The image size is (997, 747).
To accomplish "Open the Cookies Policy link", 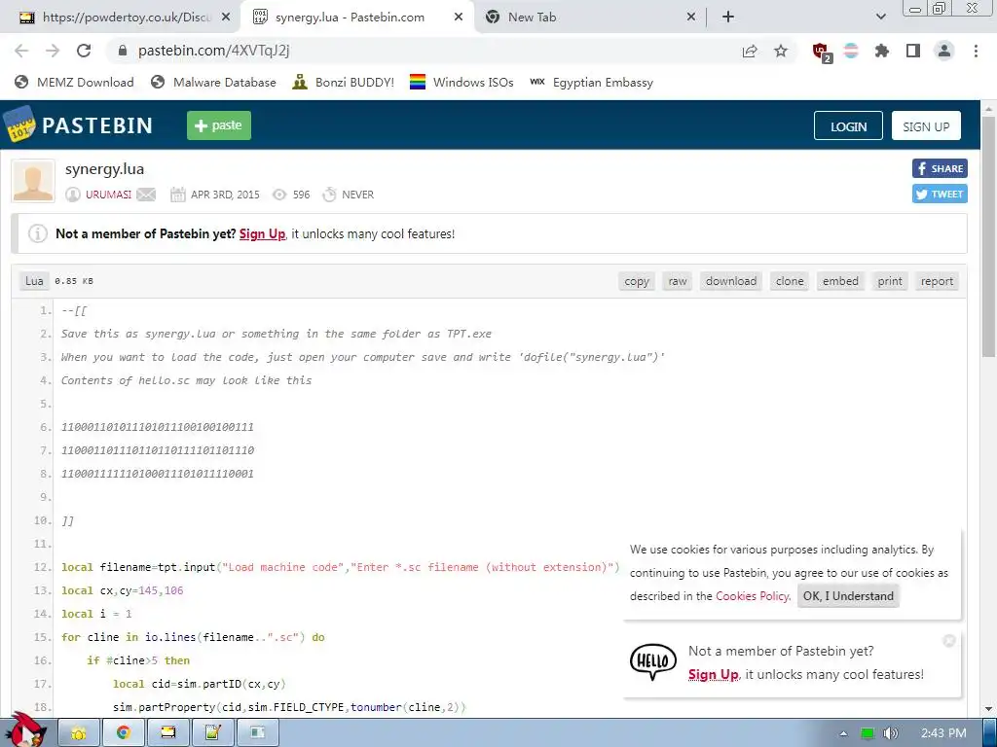I will [x=753, y=596].
